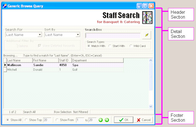Click inside the Search Box text field
Screen dimensions: 196x127
click(113, 35)
